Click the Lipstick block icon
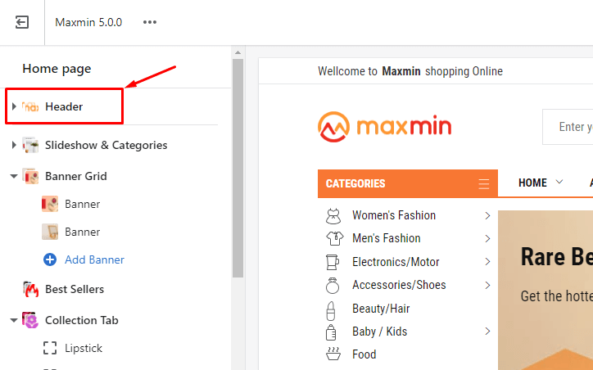This screenshot has width=593, height=370. point(50,348)
